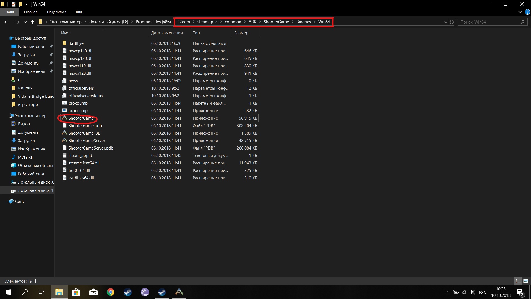Open the Файл menu
531x299 pixels.
10,12
